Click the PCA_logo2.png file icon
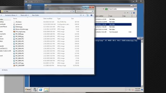 pos(14,32)
